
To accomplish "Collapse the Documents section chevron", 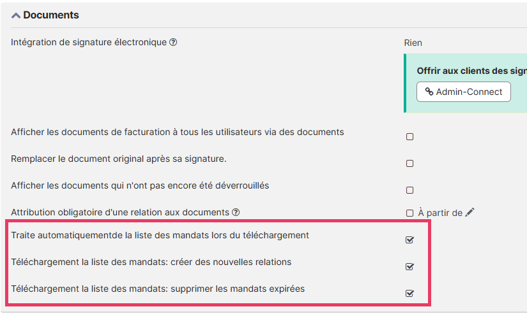I will point(16,15).
